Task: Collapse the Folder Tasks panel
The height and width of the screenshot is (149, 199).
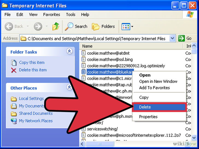Action: (x=69, y=51)
